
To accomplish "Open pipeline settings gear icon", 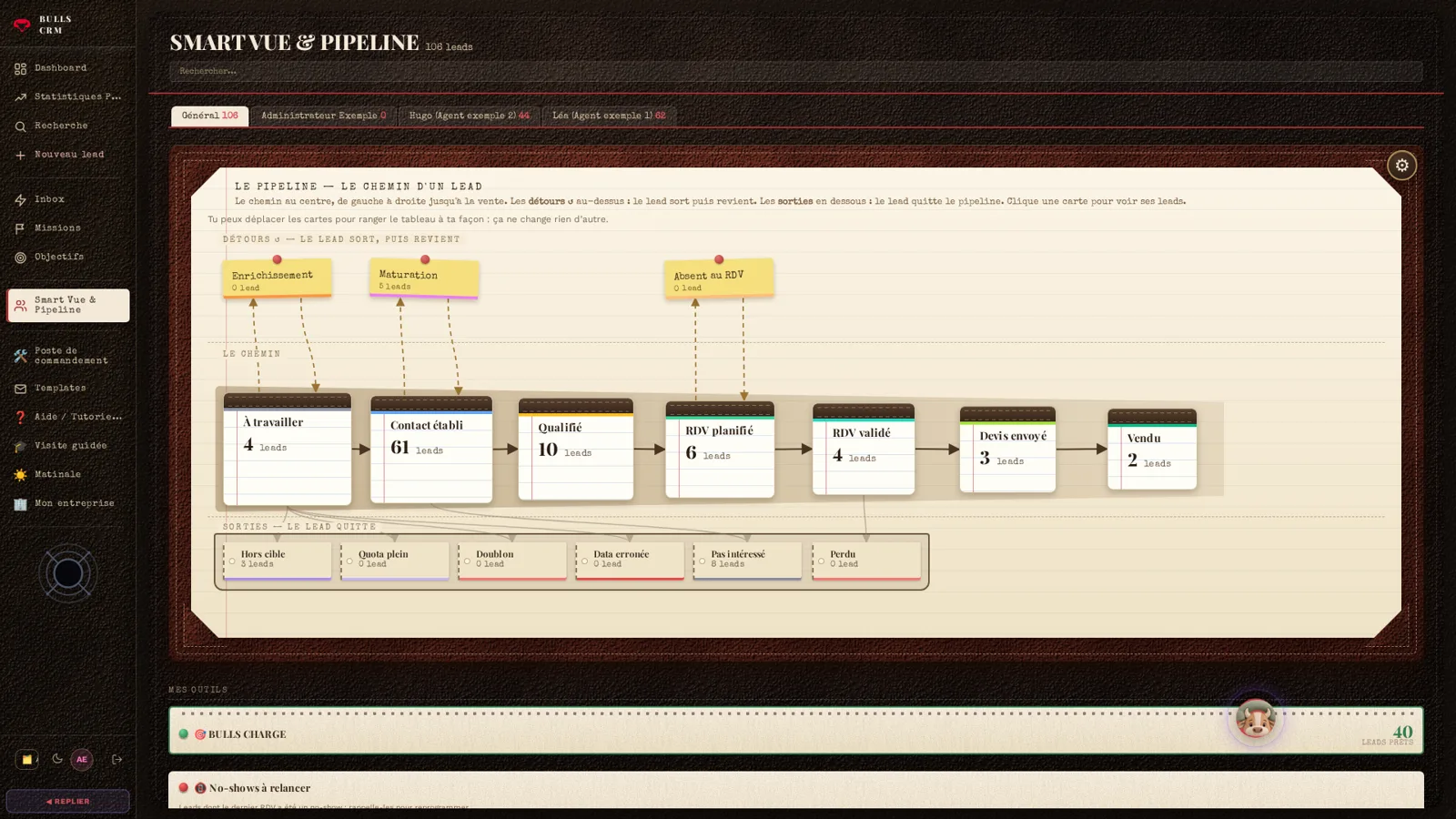I will 1401,166.
